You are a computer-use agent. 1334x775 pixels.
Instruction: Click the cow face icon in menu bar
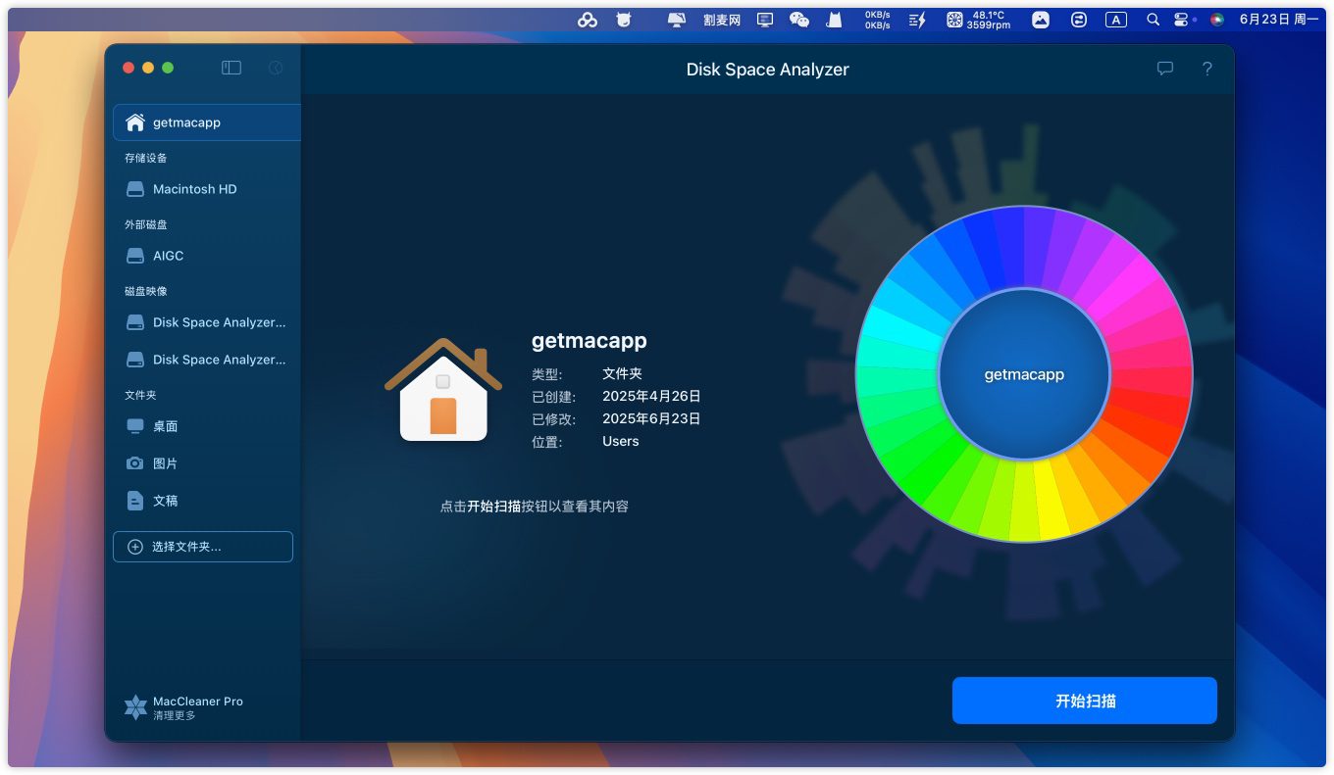[623, 20]
